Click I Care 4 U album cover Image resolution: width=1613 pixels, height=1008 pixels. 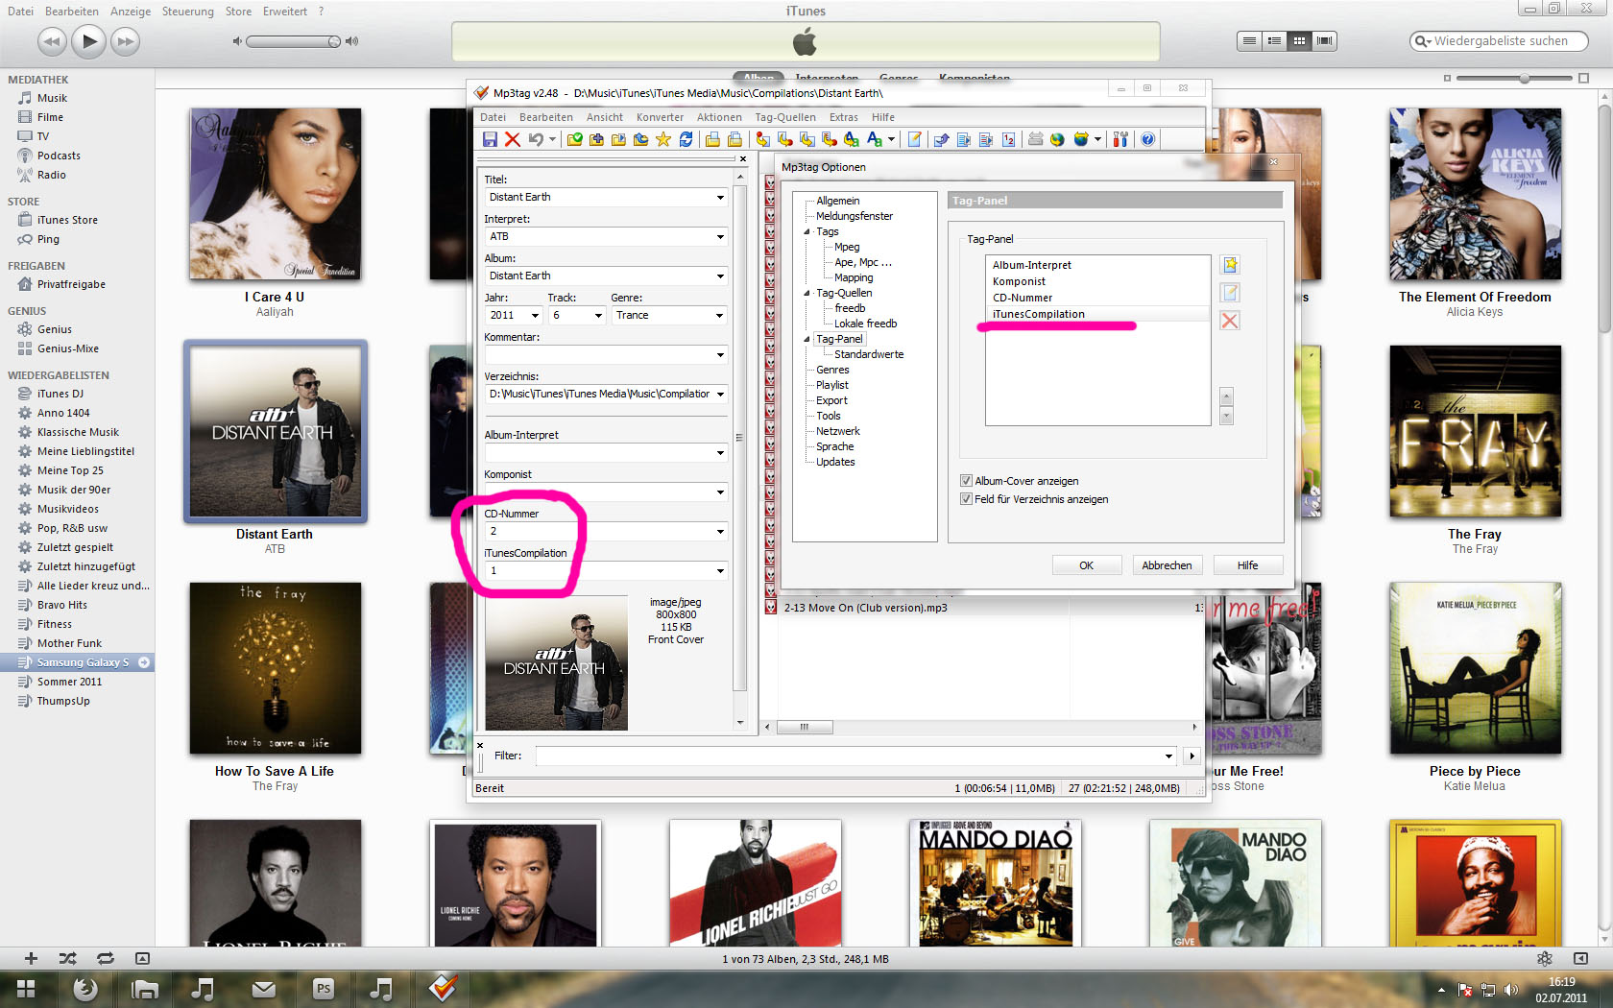[x=276, y=194]
